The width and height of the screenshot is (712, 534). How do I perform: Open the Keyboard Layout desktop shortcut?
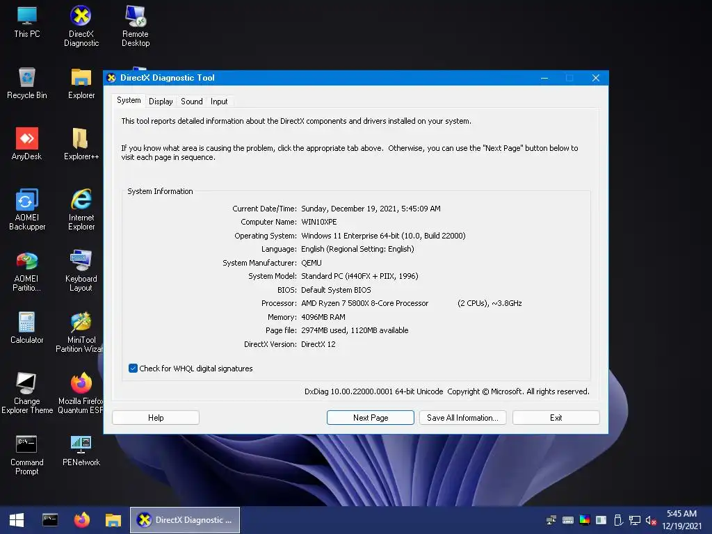[x=81, y=271]
